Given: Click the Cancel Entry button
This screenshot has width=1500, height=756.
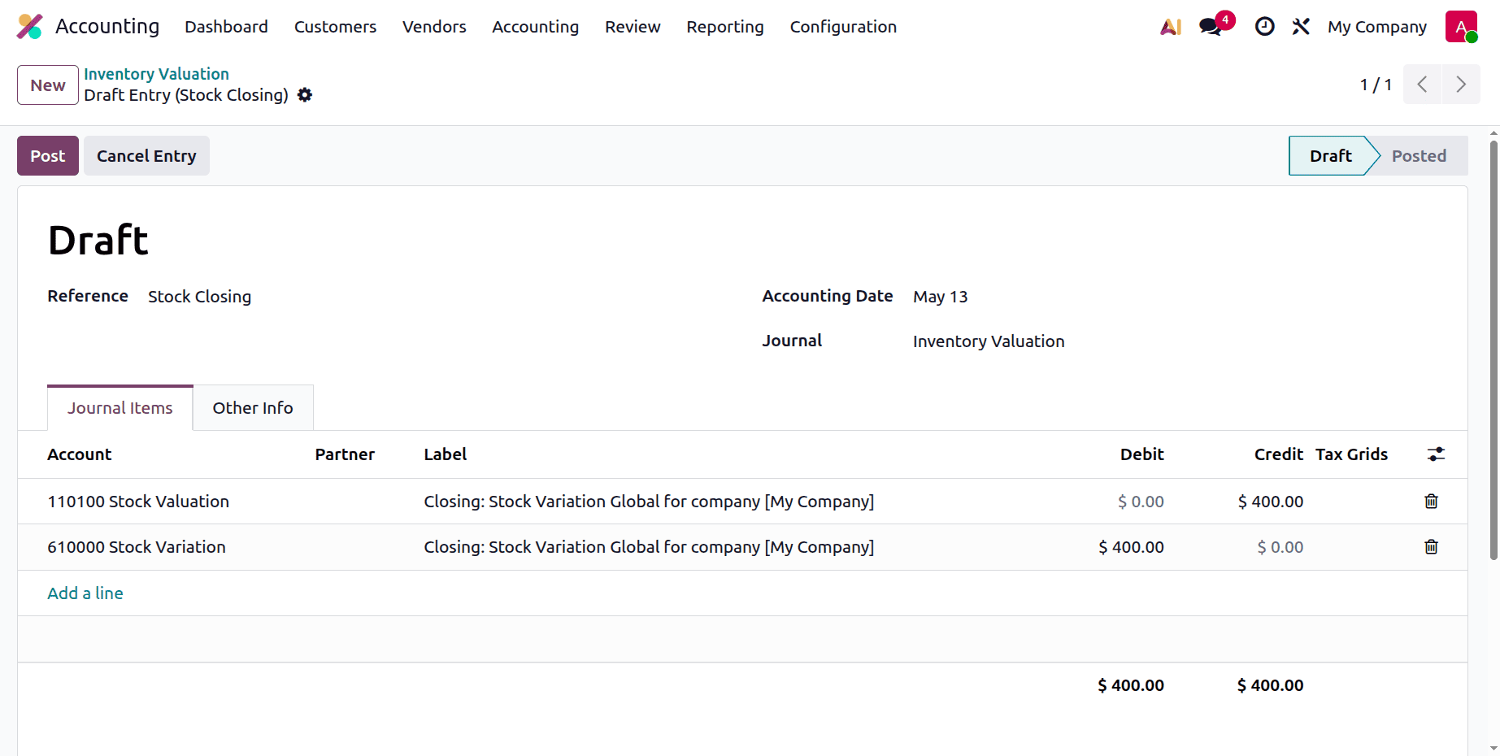Looking at the screenshot, I should [x=146, y=156].
